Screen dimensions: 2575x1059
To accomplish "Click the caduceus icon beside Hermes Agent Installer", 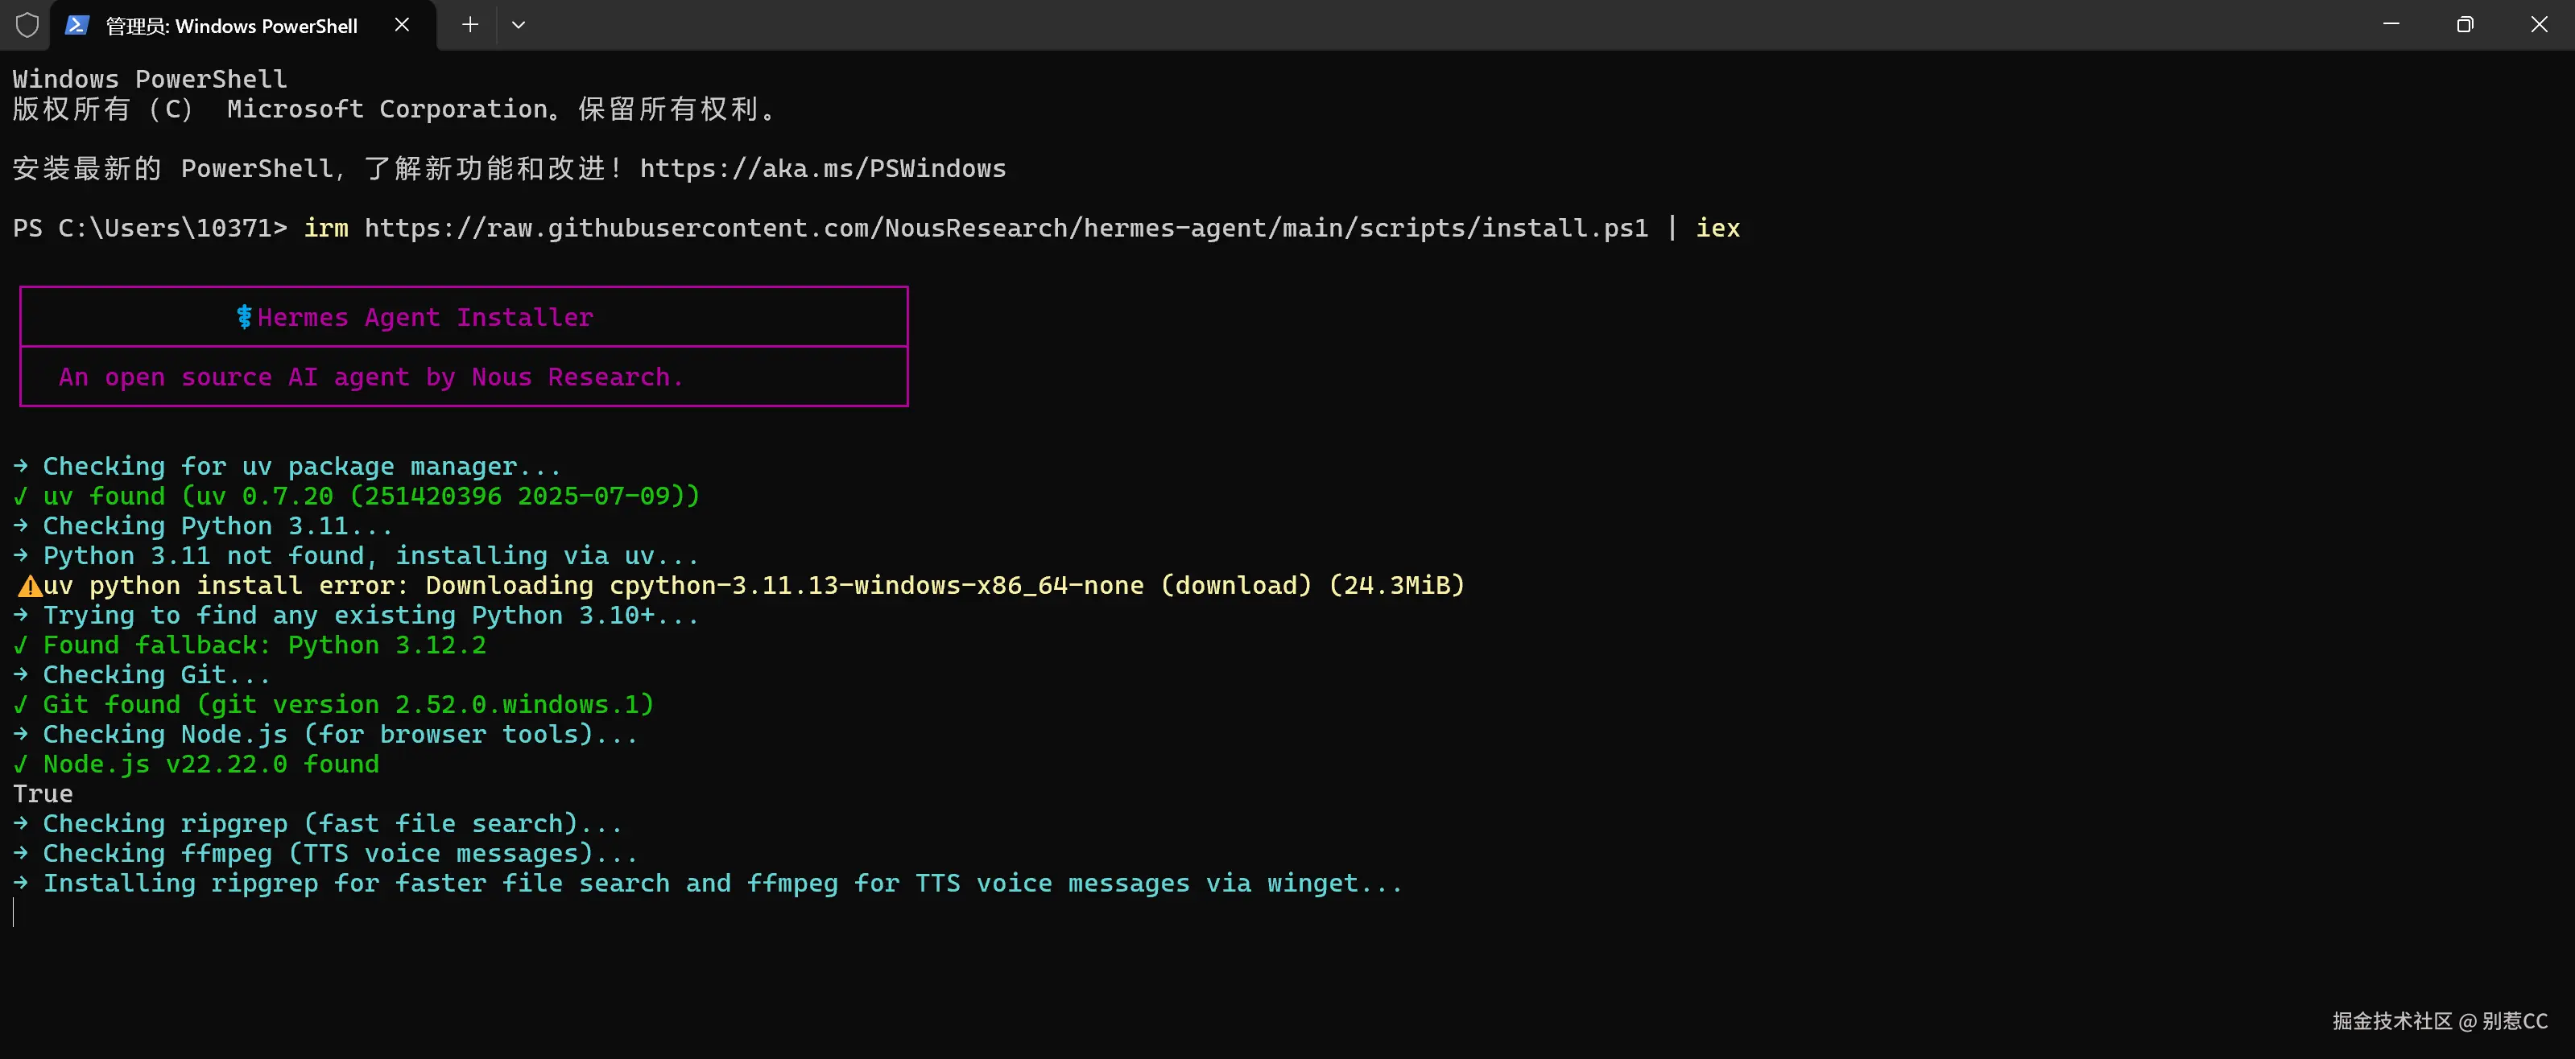I will tap(244, 318).
